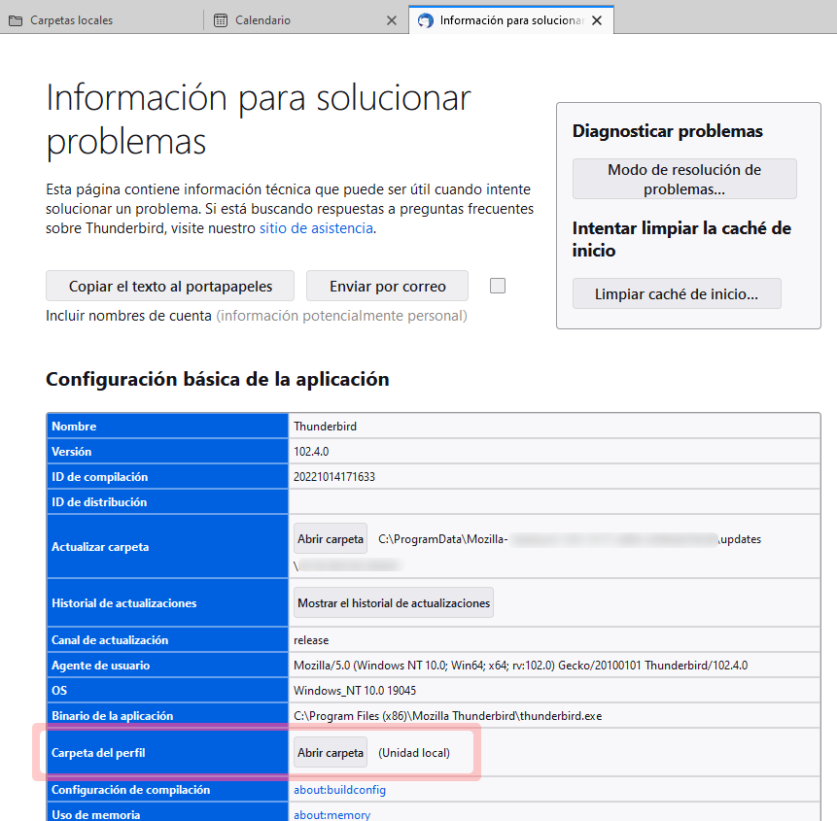
Task: Click the Historial de actualizaciones header
Action: pos(167,602)
